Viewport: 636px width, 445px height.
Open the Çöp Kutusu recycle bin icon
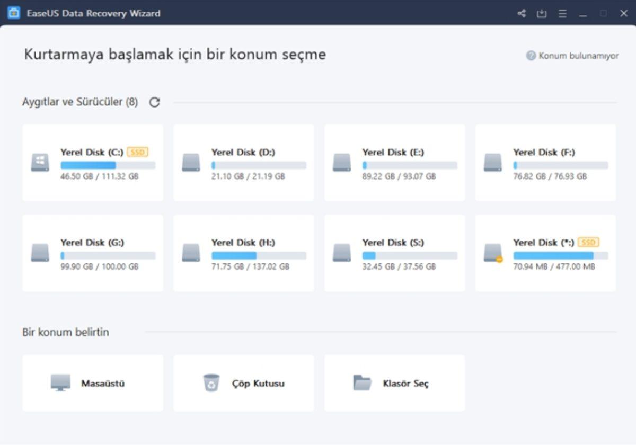[211, 382]
